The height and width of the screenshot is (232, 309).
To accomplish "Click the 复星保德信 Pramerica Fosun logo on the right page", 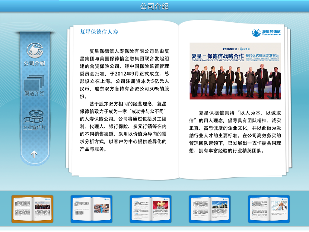I will 266,33.
